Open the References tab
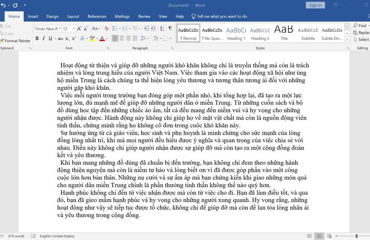 point(97,16)
